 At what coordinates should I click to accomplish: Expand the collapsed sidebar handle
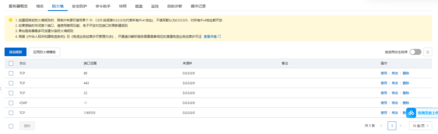[x=1, y=89]
